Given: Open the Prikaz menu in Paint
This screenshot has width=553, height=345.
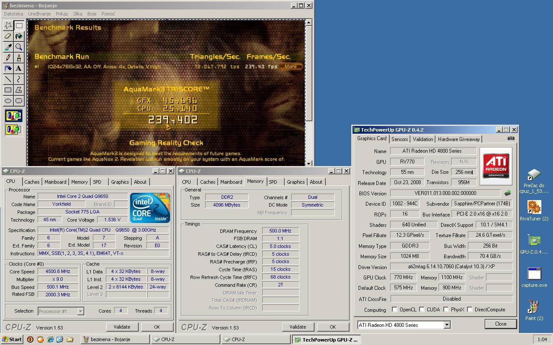Looking at the screenshot, I should click(62, 14).
